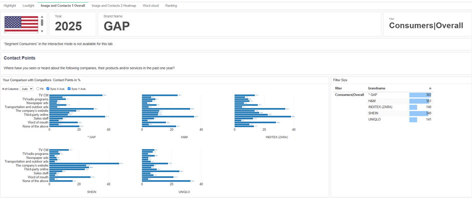Click None of the above bar in UNIQLO chart
Viewport: 472px width, 198px height.
tap(166, 181)
